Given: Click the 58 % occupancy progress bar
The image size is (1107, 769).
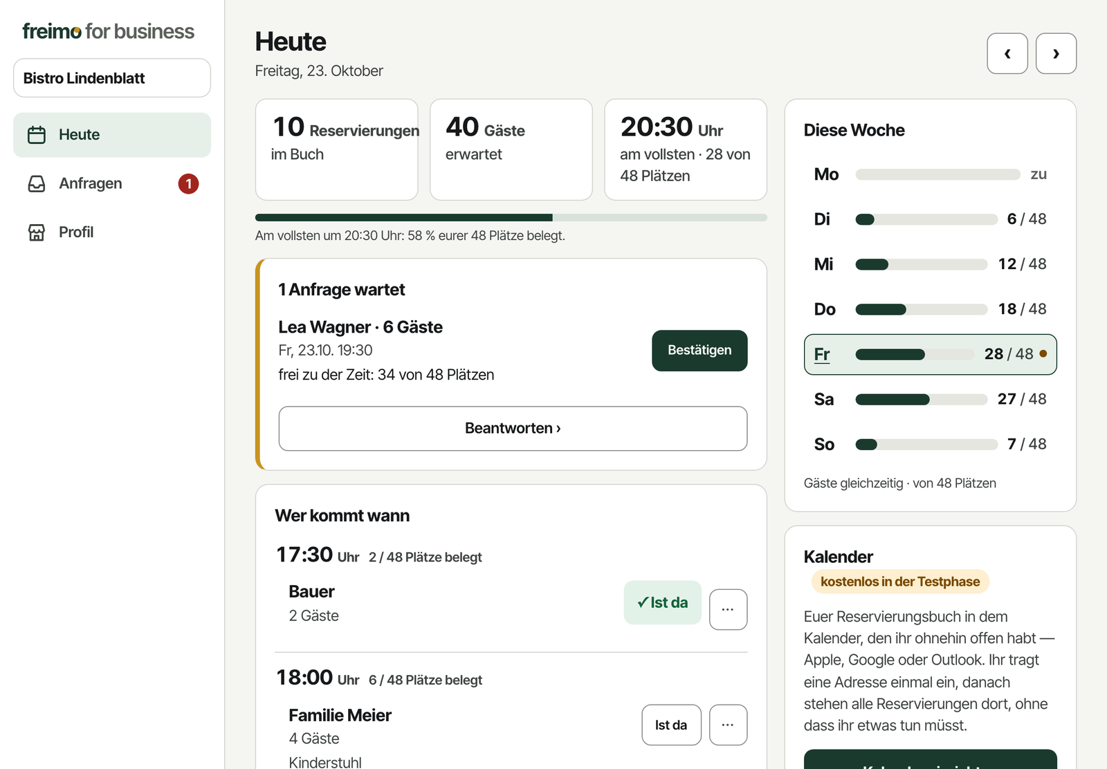Looking at the screenshot, I should pyautogui.click(x=511, y=218).
